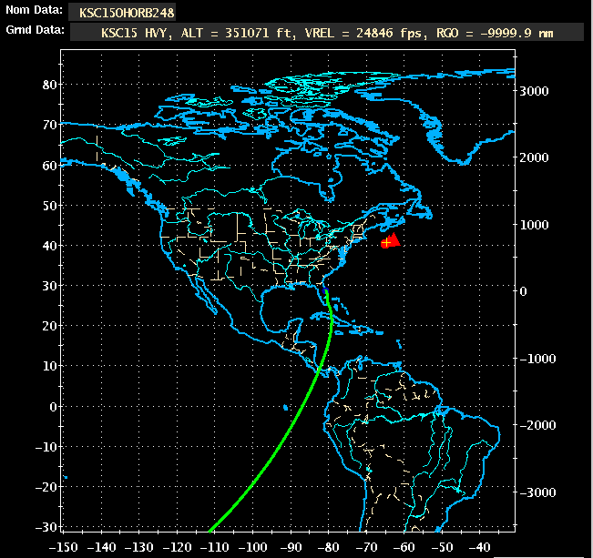Screen dimensions: 593x558
Task: Click latitude axis label 10
Action: point(49,366)
